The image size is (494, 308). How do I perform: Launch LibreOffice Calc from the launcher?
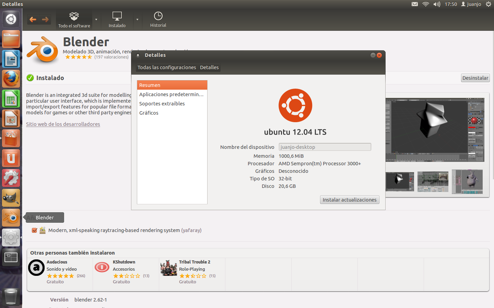tap(11, 99)
